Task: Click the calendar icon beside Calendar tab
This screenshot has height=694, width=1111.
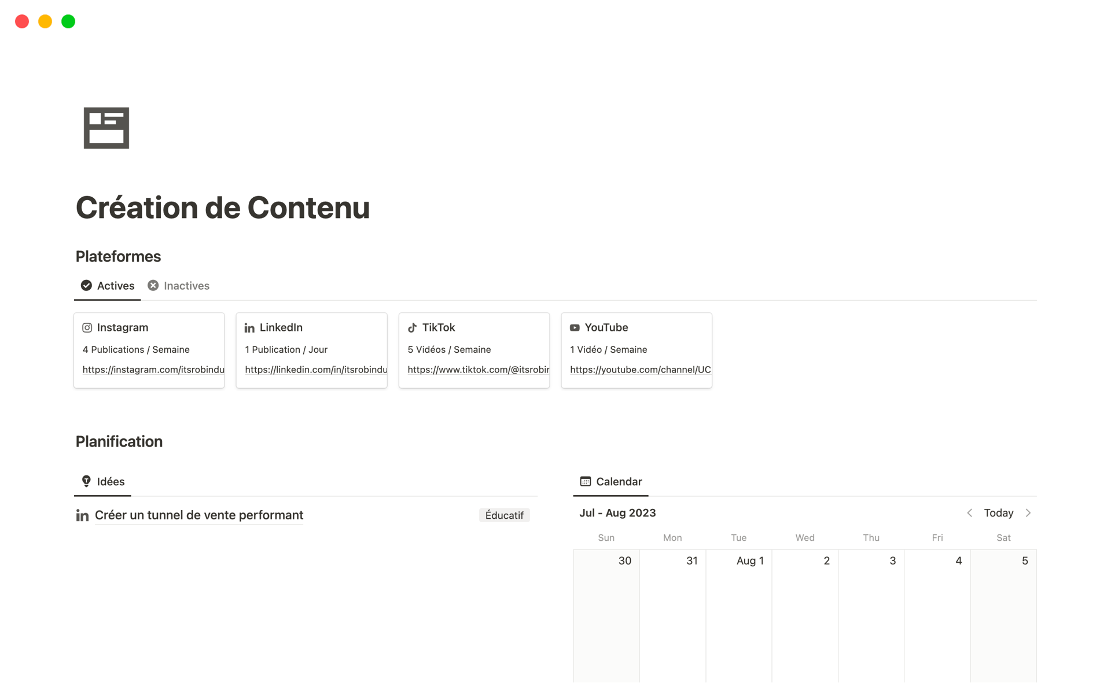Action: [586, 481]
